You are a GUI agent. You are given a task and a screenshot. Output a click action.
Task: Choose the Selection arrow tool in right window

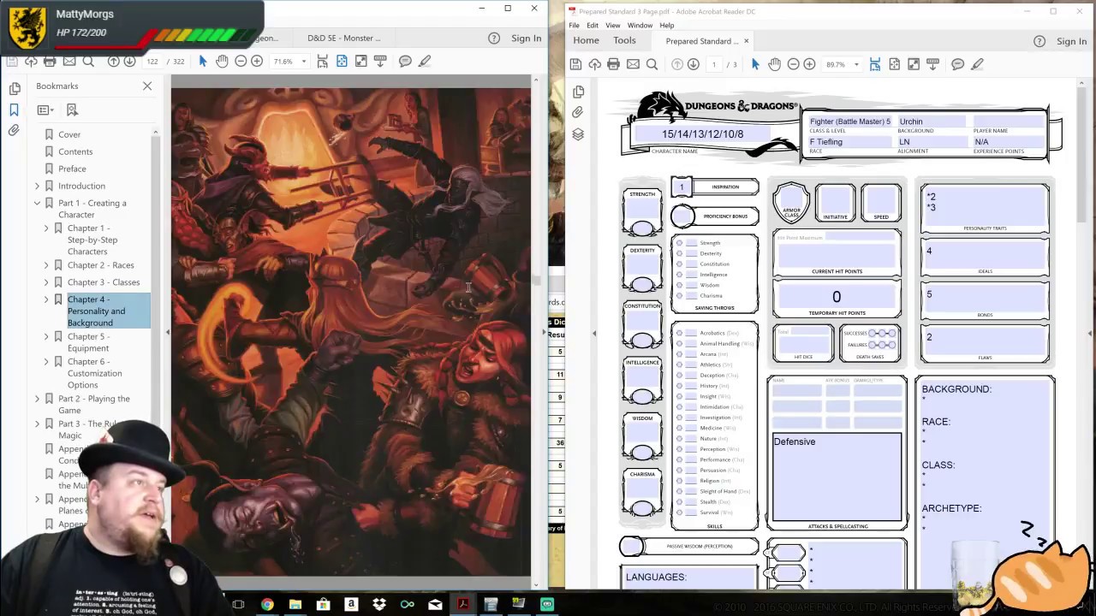(x=755, y=64)
